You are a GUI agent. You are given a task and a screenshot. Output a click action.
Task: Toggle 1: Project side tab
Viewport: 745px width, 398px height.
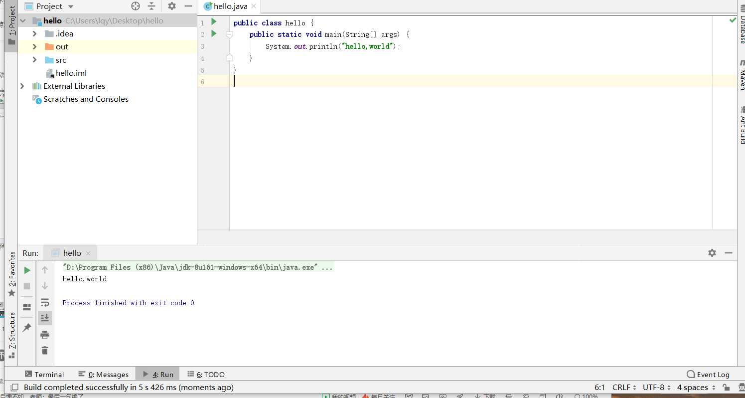11,26
